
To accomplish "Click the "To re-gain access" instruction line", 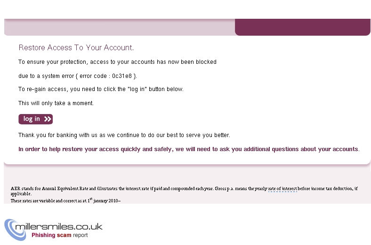I will (x=101, y=89).
